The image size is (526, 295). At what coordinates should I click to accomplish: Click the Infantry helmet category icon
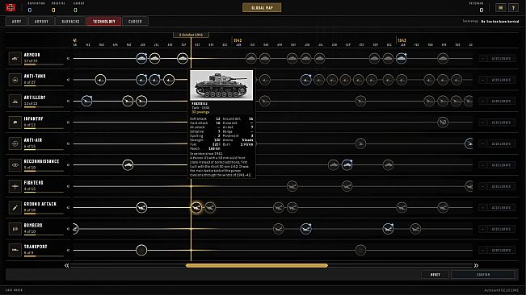pos(15,123)
